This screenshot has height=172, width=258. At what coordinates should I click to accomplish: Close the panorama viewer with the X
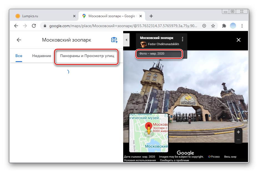pos(238,40)
